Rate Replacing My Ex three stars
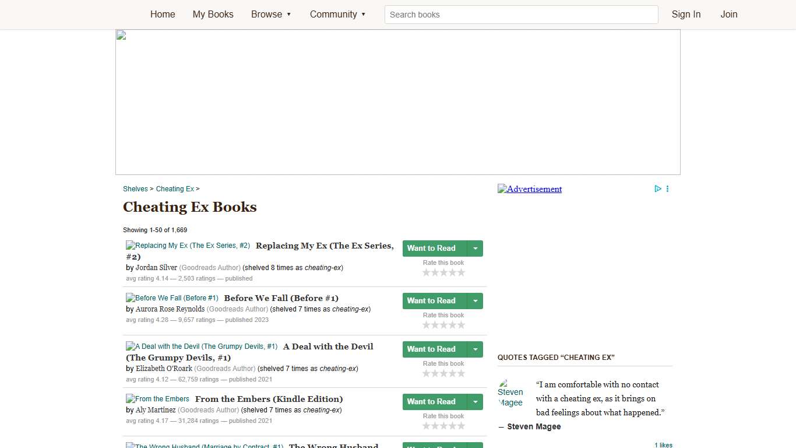This screenshot has width=796, height=448. (x=443, y=272)
